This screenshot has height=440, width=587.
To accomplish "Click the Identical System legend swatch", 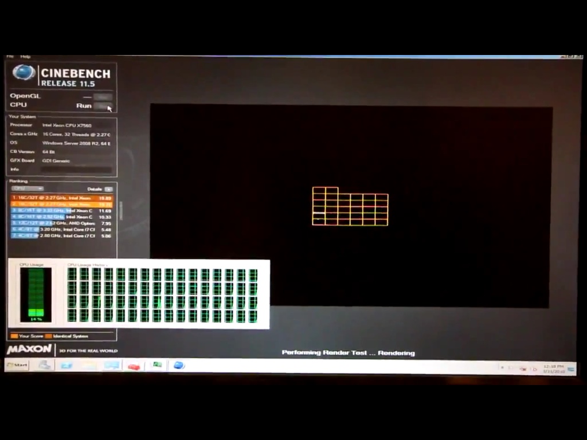I will 48,336.
